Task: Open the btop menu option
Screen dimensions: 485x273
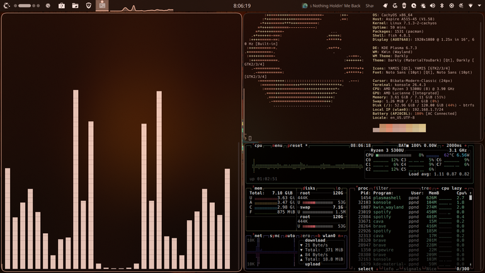Action: tap(277, 146)
